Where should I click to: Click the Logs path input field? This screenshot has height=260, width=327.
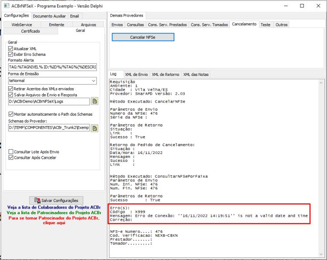[49, 101]
